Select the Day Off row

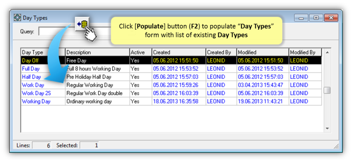[171, 60]
